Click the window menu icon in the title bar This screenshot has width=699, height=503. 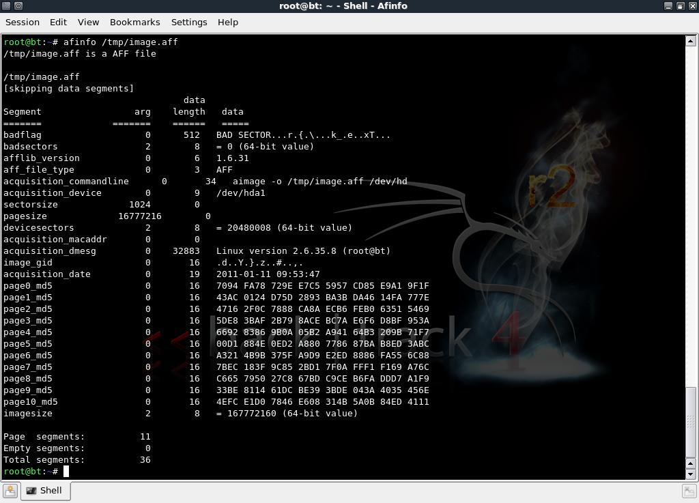(6, 5)
